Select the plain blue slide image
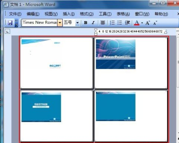The width and height of the screenshot is (179, 143). pos(115,106)
